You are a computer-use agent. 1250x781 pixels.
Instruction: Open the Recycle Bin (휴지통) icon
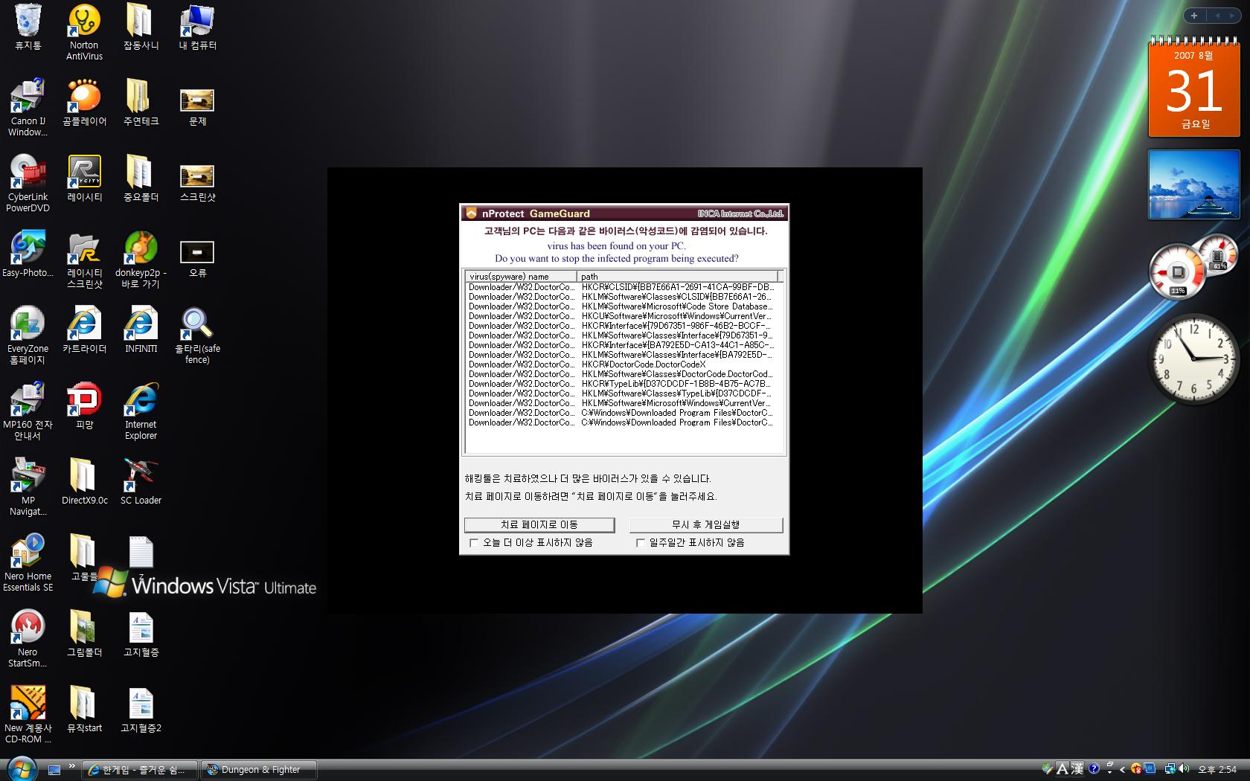coord(28,28)
